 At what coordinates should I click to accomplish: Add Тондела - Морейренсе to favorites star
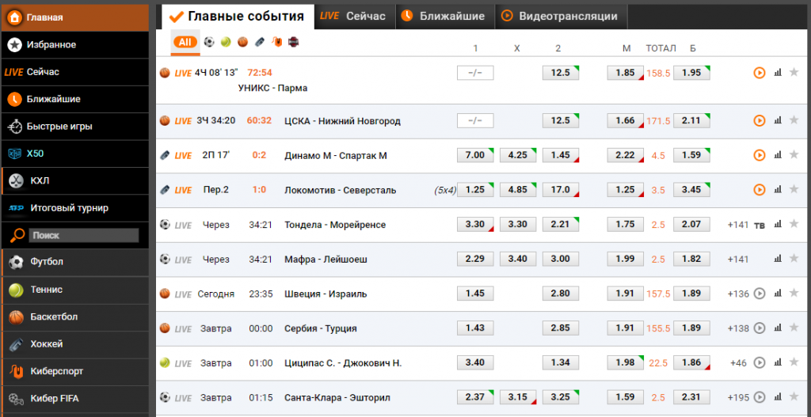(794, 225)
